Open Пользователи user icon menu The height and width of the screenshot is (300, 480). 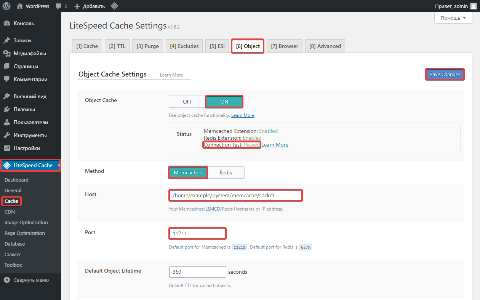7,122
